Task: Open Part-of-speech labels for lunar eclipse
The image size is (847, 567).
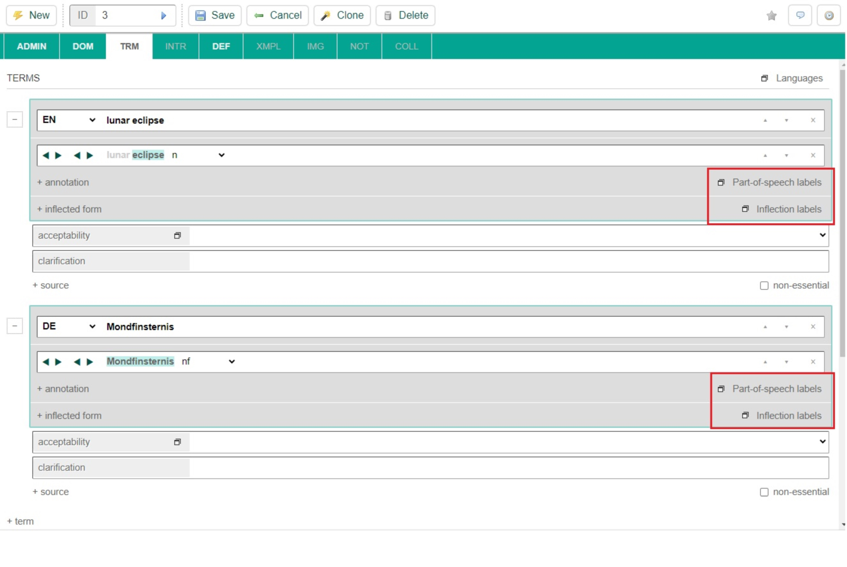Action: click(x=776, y=182)
